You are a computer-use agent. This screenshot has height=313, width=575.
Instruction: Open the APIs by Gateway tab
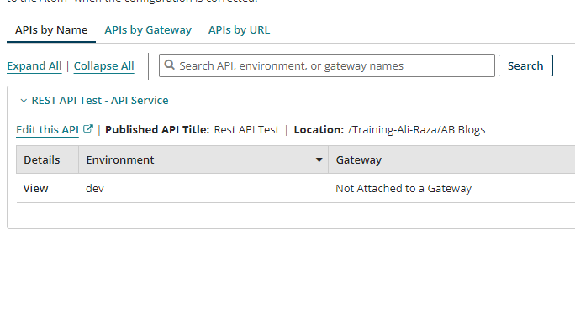(148, 30)
